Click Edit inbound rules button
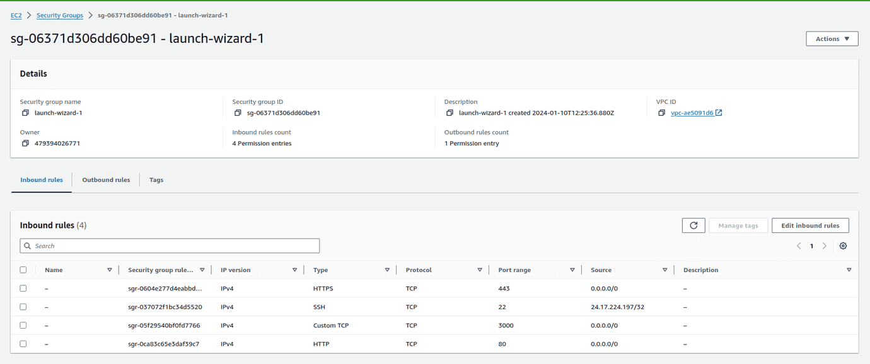 pos(810,225)
